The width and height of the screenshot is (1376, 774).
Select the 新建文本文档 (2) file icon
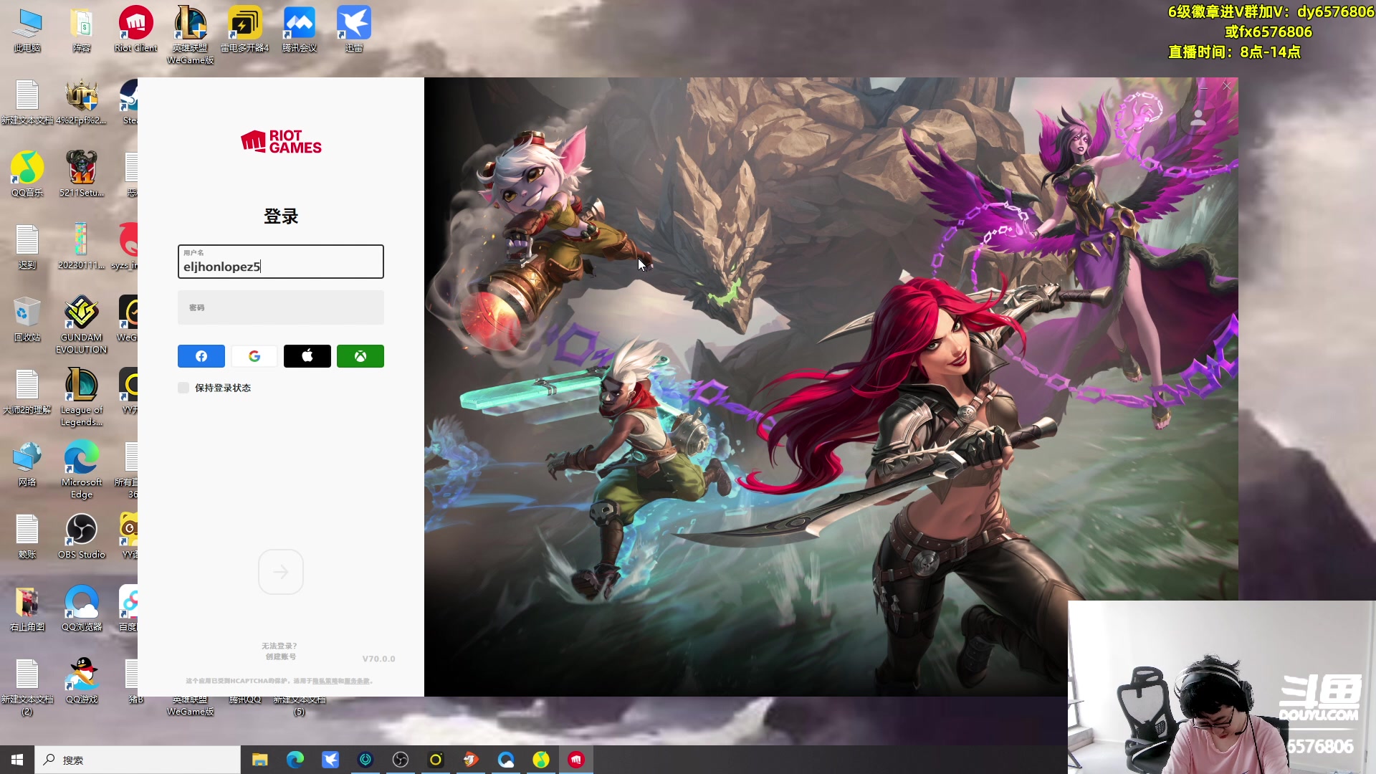[x=27, y=686]
